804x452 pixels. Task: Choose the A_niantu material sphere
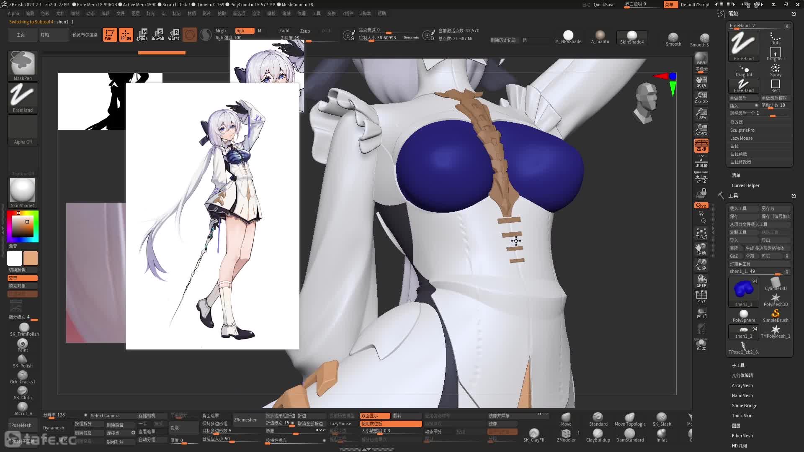(600, 37)
